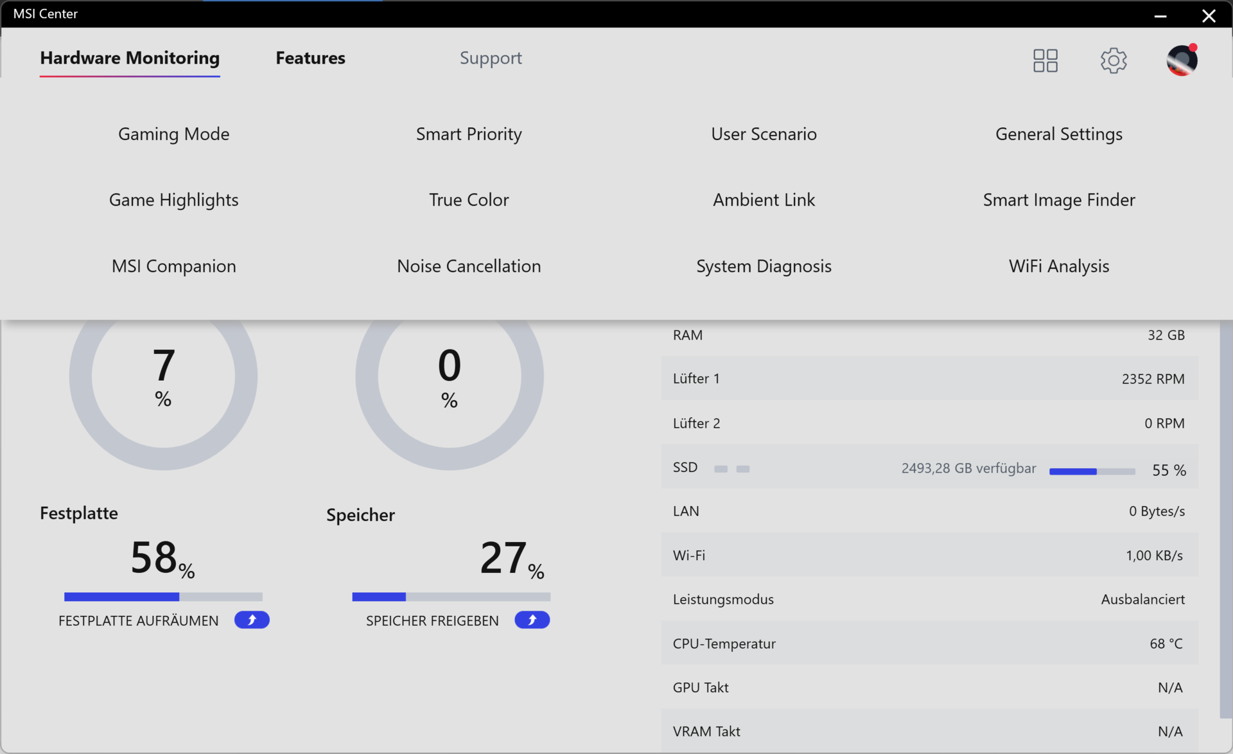Go to General Settings
This screenshot has height=754, width=1233.
tap(1058, 134)
